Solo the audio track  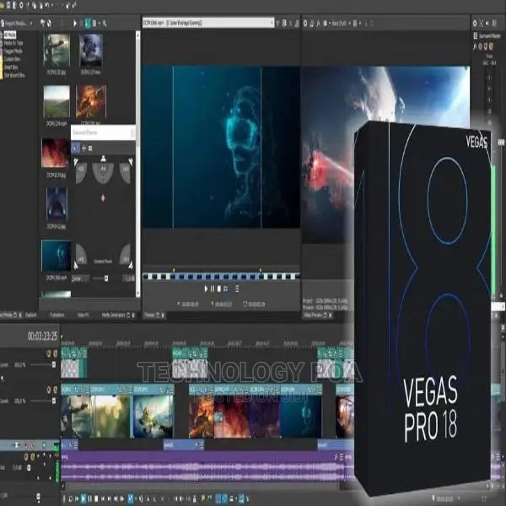tap(33, 457)
